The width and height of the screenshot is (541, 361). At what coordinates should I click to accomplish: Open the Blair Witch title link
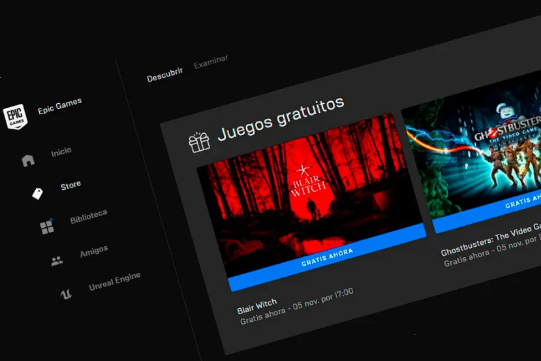point(256,306)
